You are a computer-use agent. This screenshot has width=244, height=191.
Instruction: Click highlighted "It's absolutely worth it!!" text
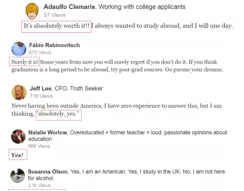(56, 26)
